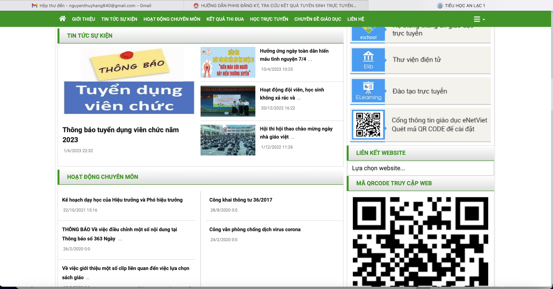Open the Công khai thông tư 36/2017 article
Viewport: 553px width, 289px height.
coord(241,200)
